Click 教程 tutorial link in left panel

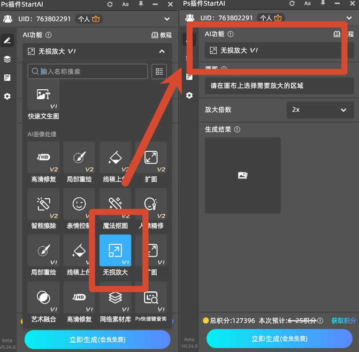161,35
